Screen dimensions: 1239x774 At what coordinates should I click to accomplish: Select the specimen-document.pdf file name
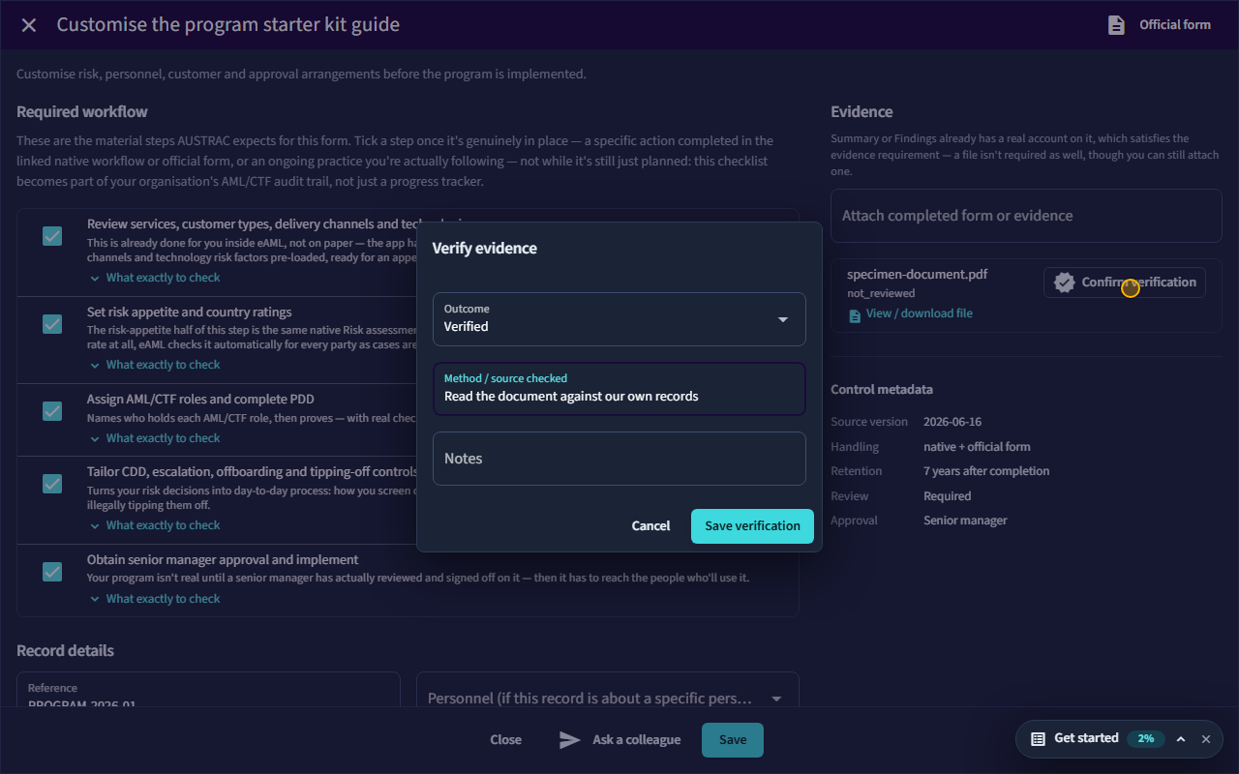[918, 275]
